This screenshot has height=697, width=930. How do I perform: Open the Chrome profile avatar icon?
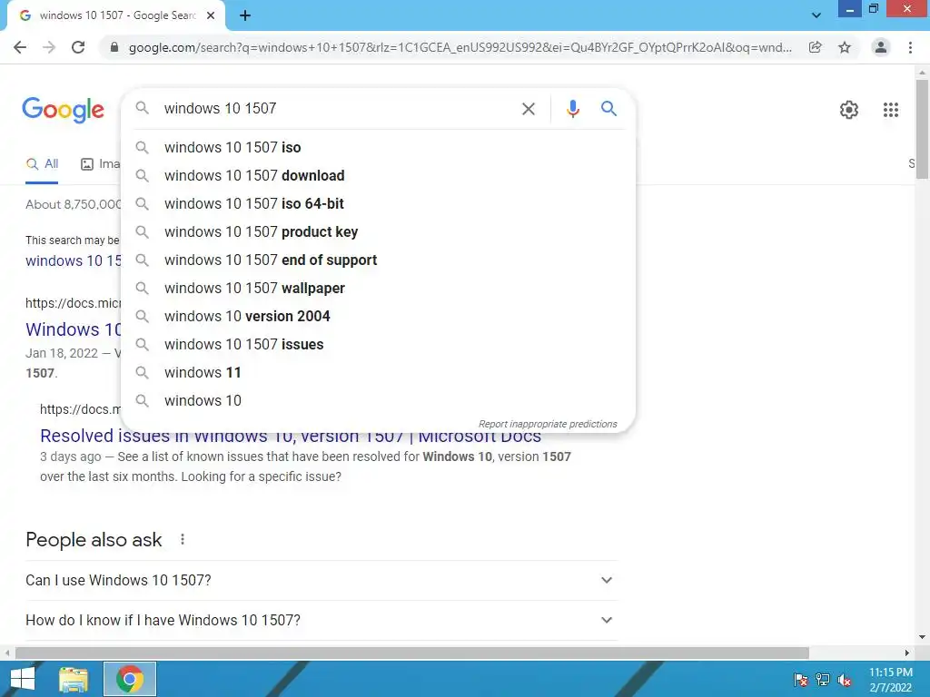pyautogui.click(x=881, y=47)
